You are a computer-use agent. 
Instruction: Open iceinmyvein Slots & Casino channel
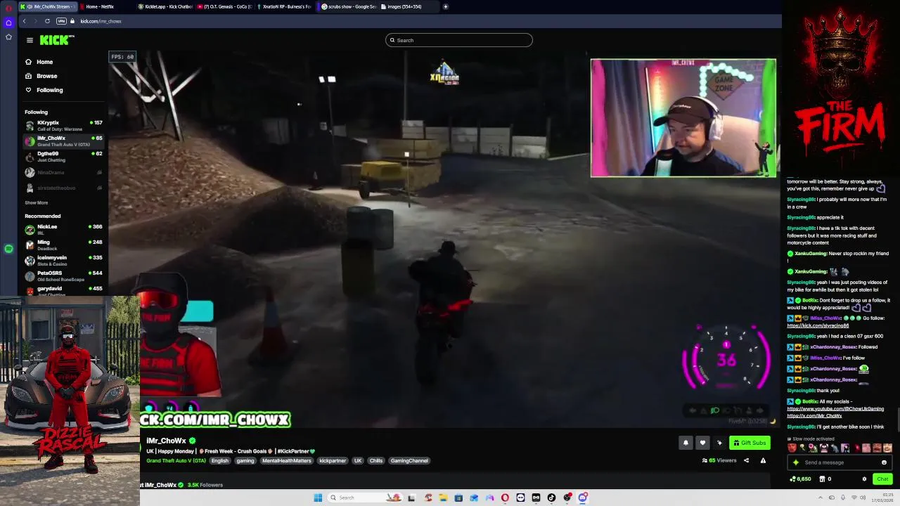[63, 261]
